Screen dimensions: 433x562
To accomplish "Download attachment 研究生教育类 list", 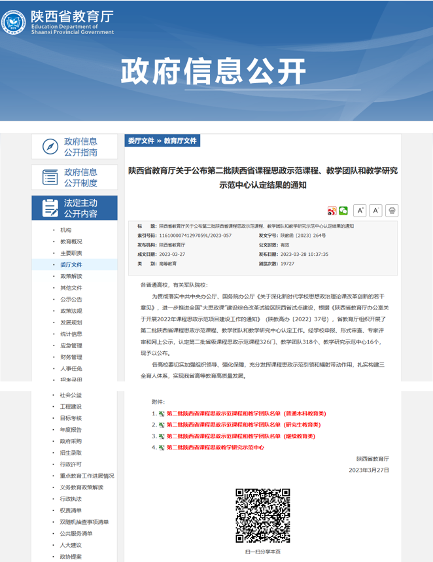I will [x=246, y=425].
